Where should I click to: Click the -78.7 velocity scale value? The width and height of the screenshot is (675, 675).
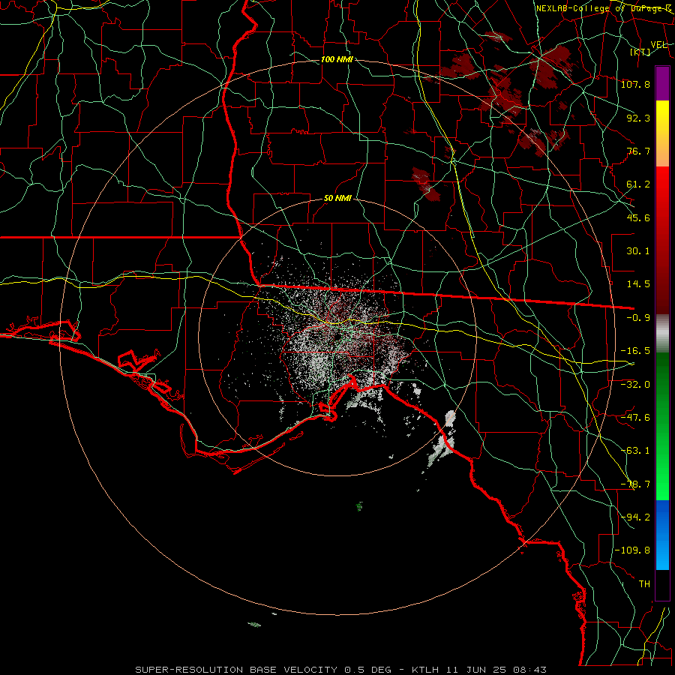pyautogui.click(x=635, y=484)
